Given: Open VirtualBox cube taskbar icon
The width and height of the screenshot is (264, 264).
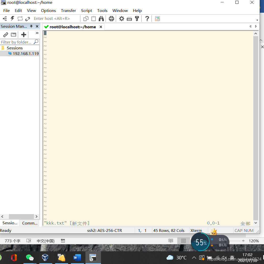Looking at the screenshot, I should pos(45,257).
